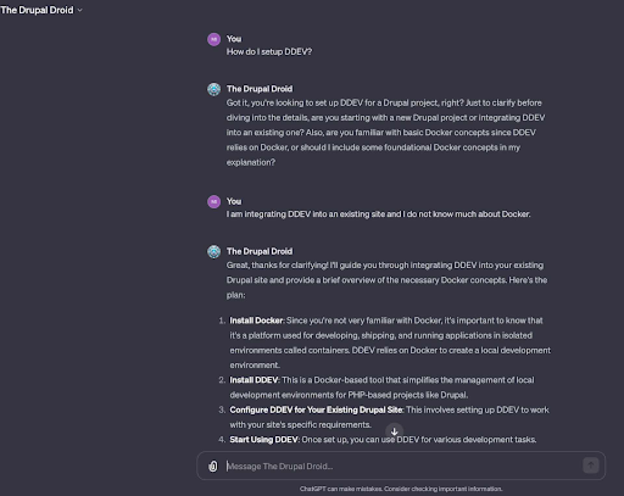Click the chevron next to The Drupal Droid
The height and width of the screenshot is (496, 624).
click(x=80, y=10)
